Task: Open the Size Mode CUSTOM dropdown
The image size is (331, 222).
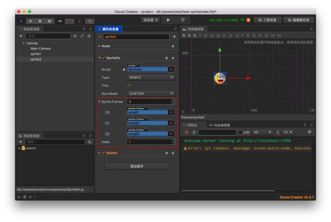Action: coord(151,94)
